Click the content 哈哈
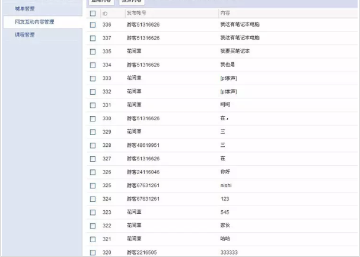360x257 pixels. coord(225,239)
